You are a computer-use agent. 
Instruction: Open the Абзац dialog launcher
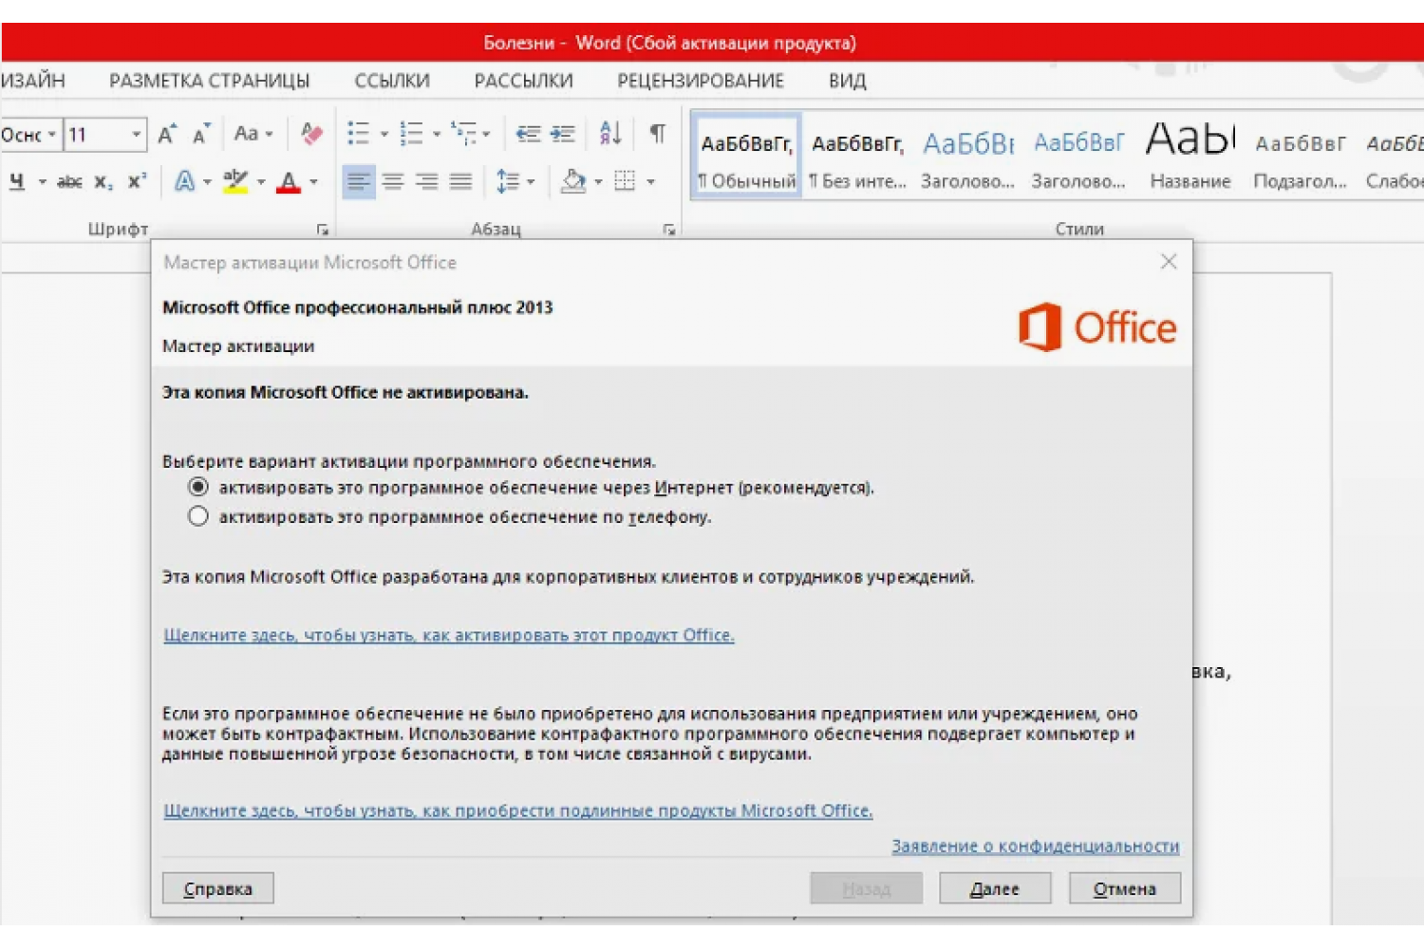[x=669, y=230]
